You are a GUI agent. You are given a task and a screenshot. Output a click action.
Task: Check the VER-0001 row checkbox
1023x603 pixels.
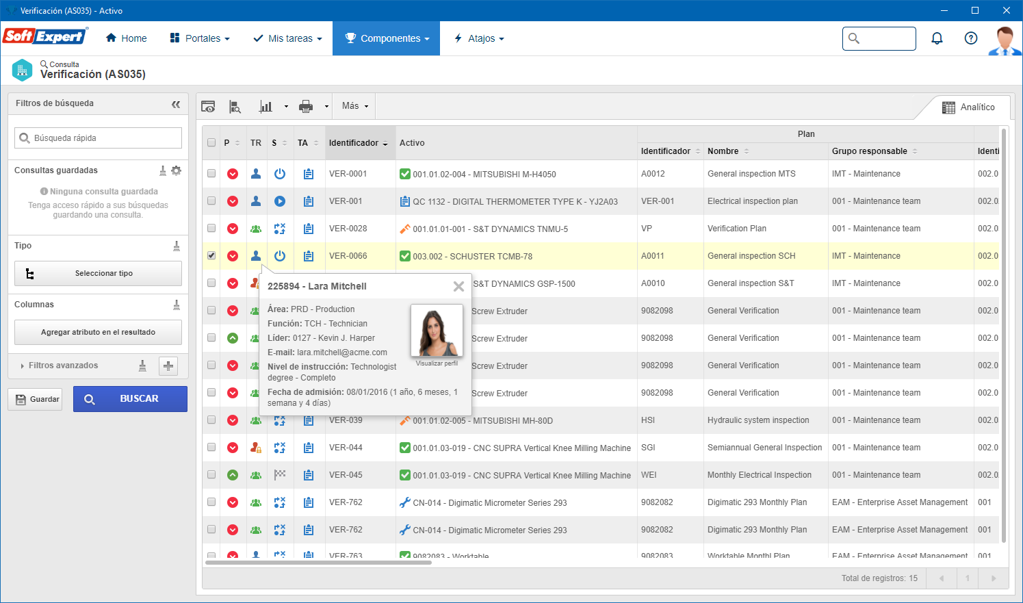click(x=211, y=173)
